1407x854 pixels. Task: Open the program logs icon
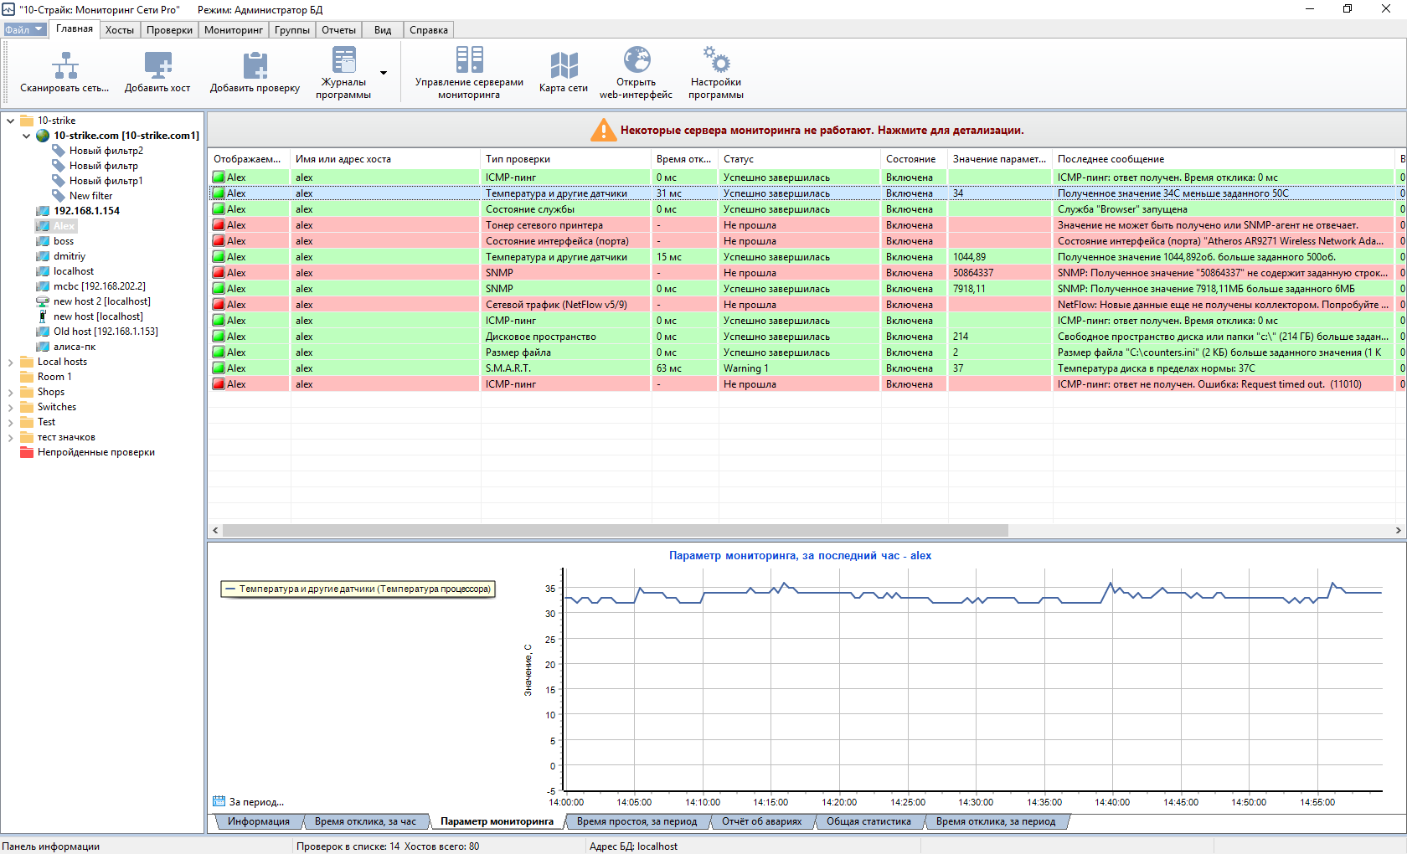click(343, 60)
